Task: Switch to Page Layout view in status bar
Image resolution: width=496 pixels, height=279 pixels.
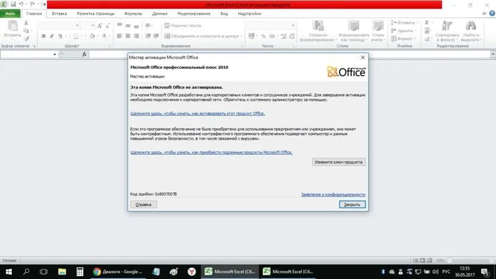Action: 422,260
